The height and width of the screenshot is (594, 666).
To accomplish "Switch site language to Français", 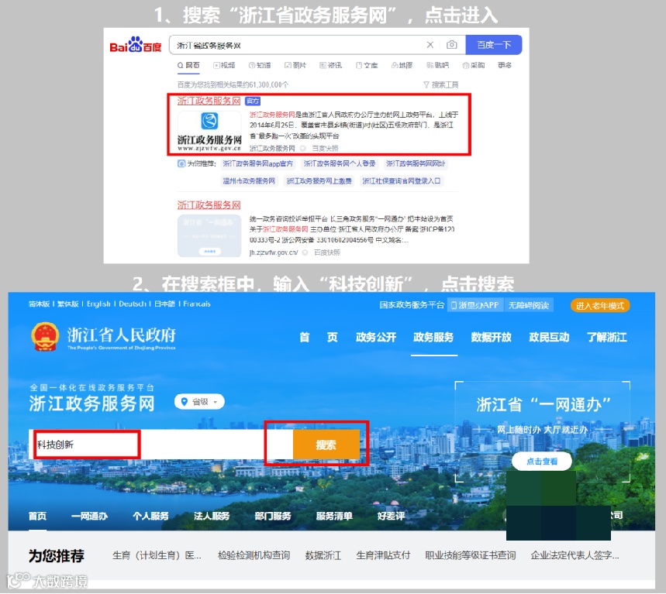I will coord(197,304).
